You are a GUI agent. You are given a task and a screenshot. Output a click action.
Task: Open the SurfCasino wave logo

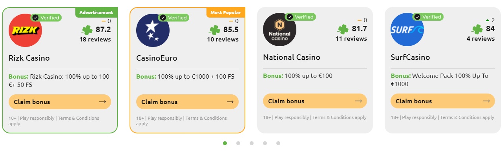point(407,29)
